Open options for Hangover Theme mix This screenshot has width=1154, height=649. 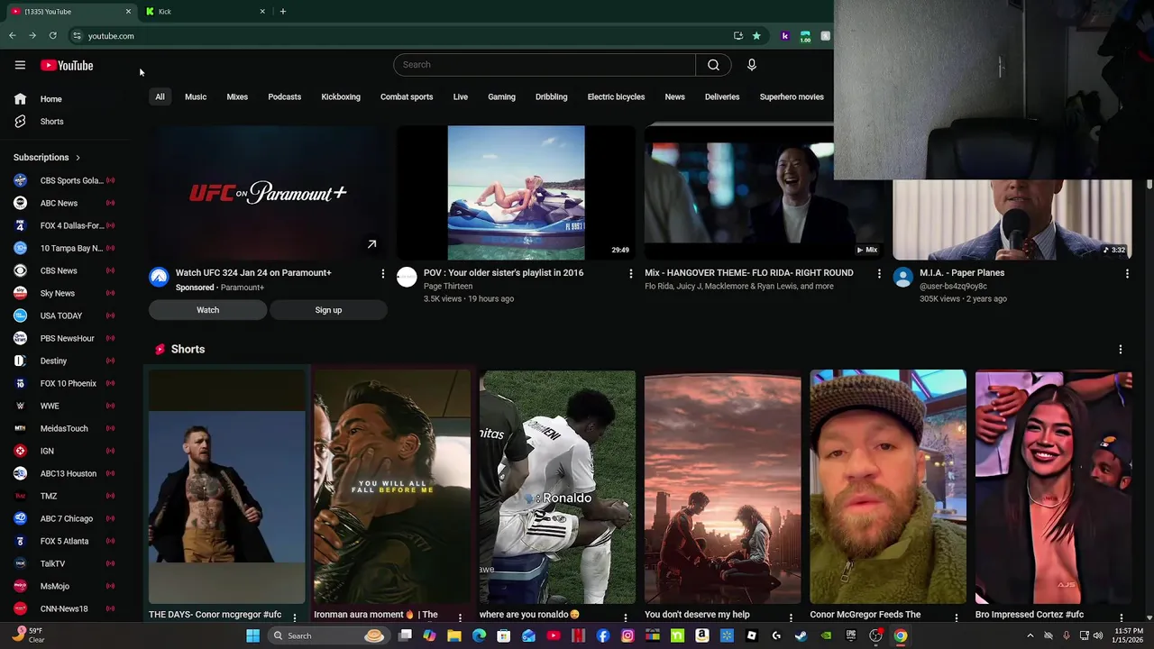(x=879, y=273)
